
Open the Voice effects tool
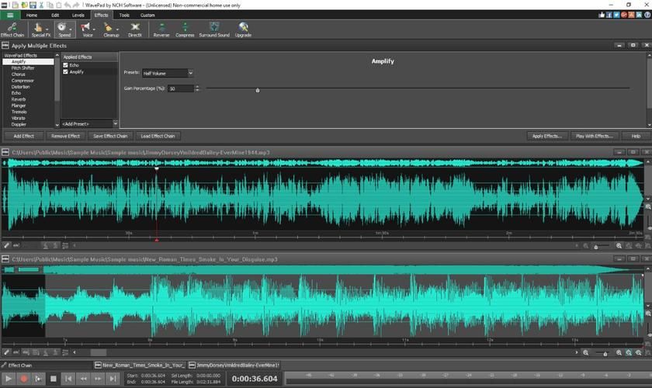pos(86,30)
